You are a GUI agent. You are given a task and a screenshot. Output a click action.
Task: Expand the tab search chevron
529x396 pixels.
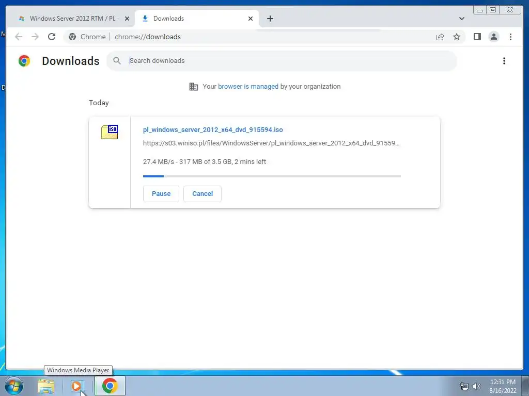click(461, 19)
